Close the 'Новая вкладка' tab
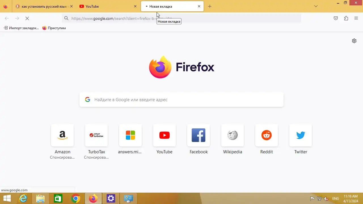This screenshot has height=204, width=363. tap(199, 6)
